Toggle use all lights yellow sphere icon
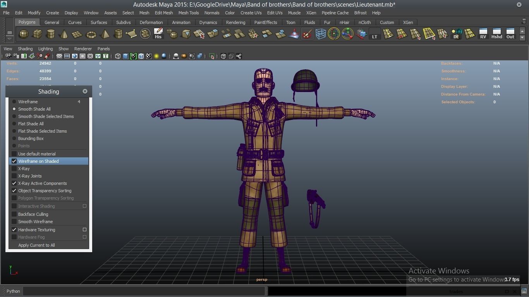This screenshot has width=529, height=297. (156, 56)
